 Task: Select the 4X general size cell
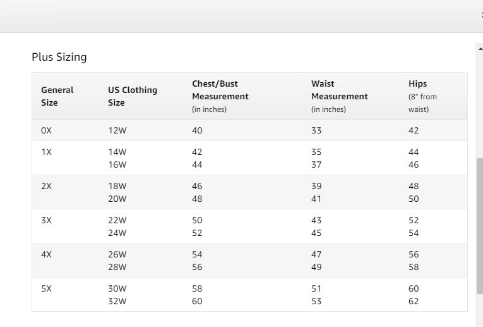(x=46, y=254)
